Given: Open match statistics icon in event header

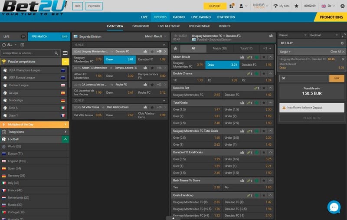Looking at the screenshot, I should (x=271, y=36).
